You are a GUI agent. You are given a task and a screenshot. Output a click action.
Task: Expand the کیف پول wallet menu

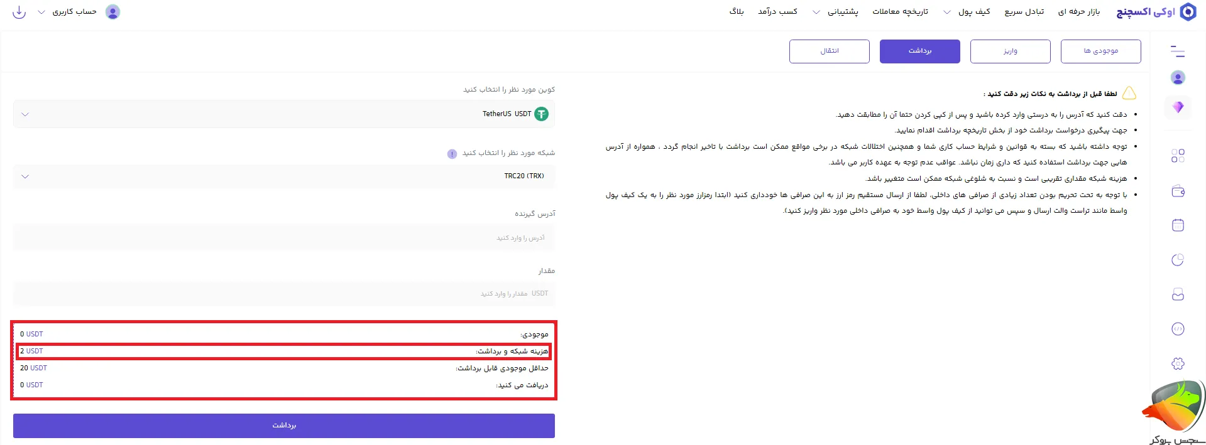point(968,12)
